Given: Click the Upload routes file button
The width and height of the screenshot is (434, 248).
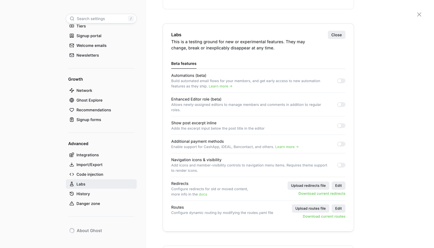Looking at the screenshot, I should (311, 208).
